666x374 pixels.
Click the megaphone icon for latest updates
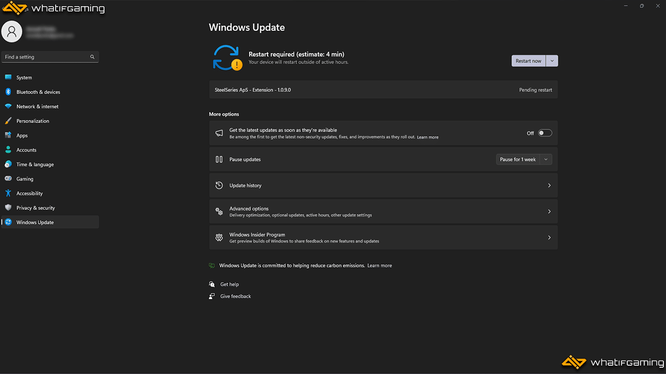tap(219, 133)
